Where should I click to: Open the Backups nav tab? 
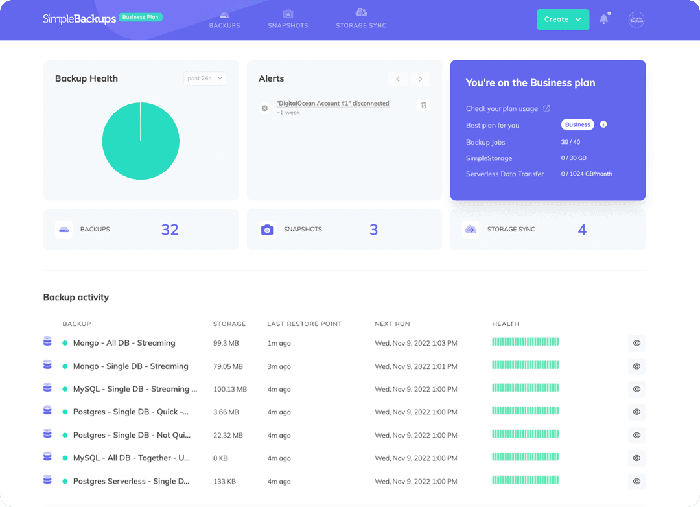pos(224,19)
